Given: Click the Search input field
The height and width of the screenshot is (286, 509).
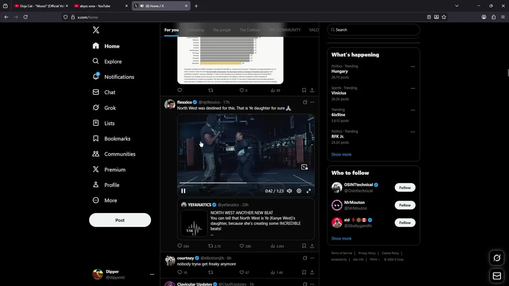Looking at the screenshot, I should click(x=373, y=30).
